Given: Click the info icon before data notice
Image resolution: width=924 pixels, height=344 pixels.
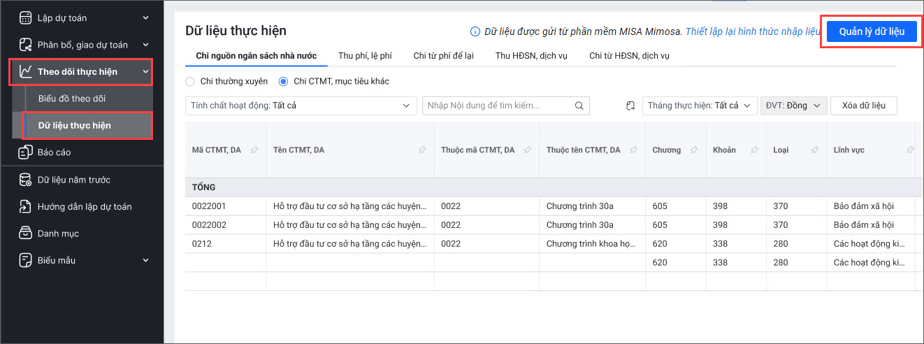Looking at the screenshot, I should coord(475,31).
